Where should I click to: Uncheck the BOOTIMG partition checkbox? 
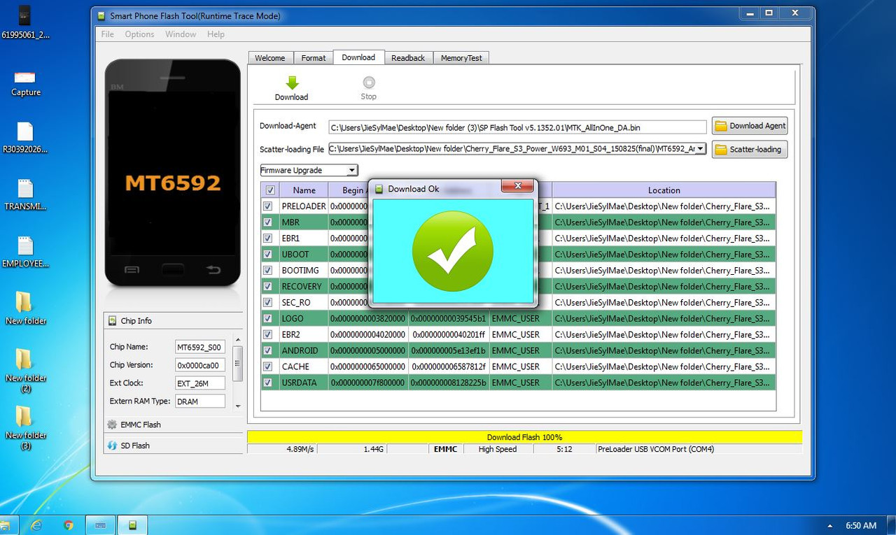(267, 271)
